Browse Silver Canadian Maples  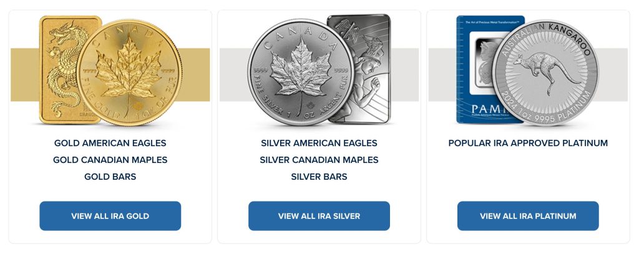click(319, 160)
